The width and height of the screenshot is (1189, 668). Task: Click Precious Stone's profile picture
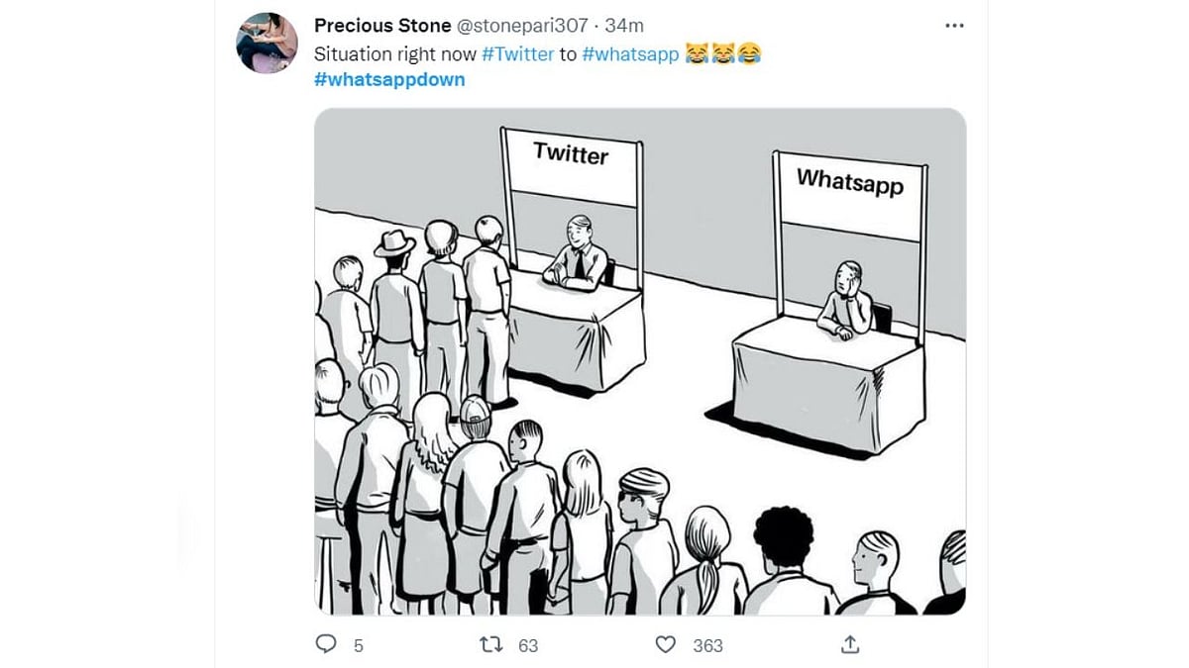click(x=268, y=40)
